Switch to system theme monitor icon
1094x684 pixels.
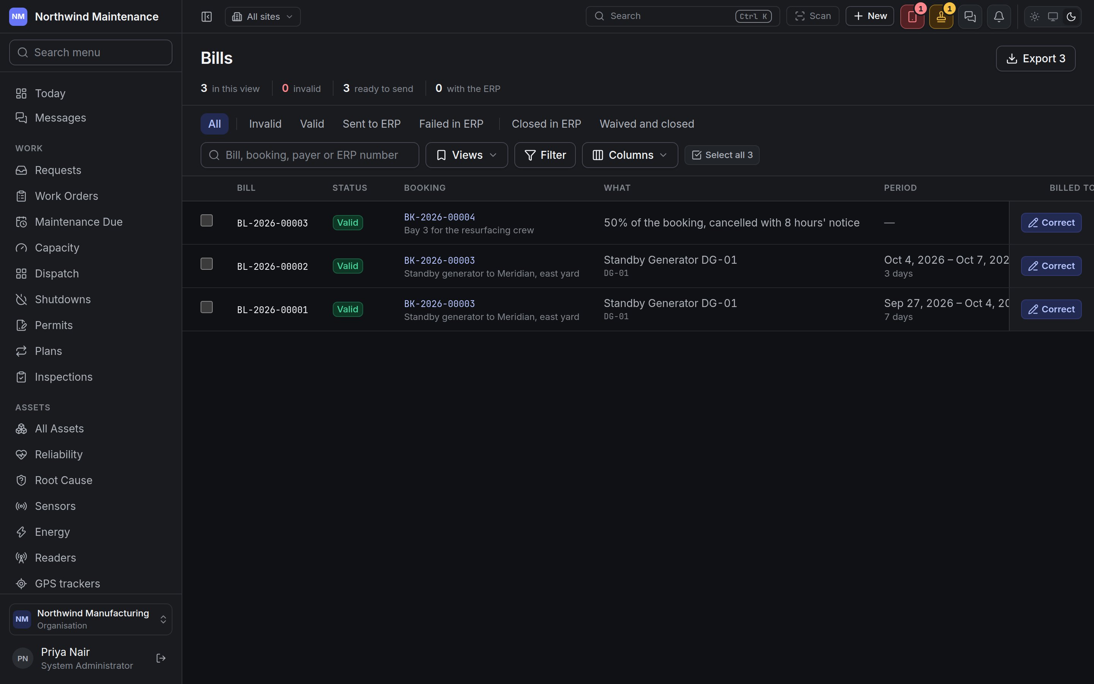[1053, 17]
